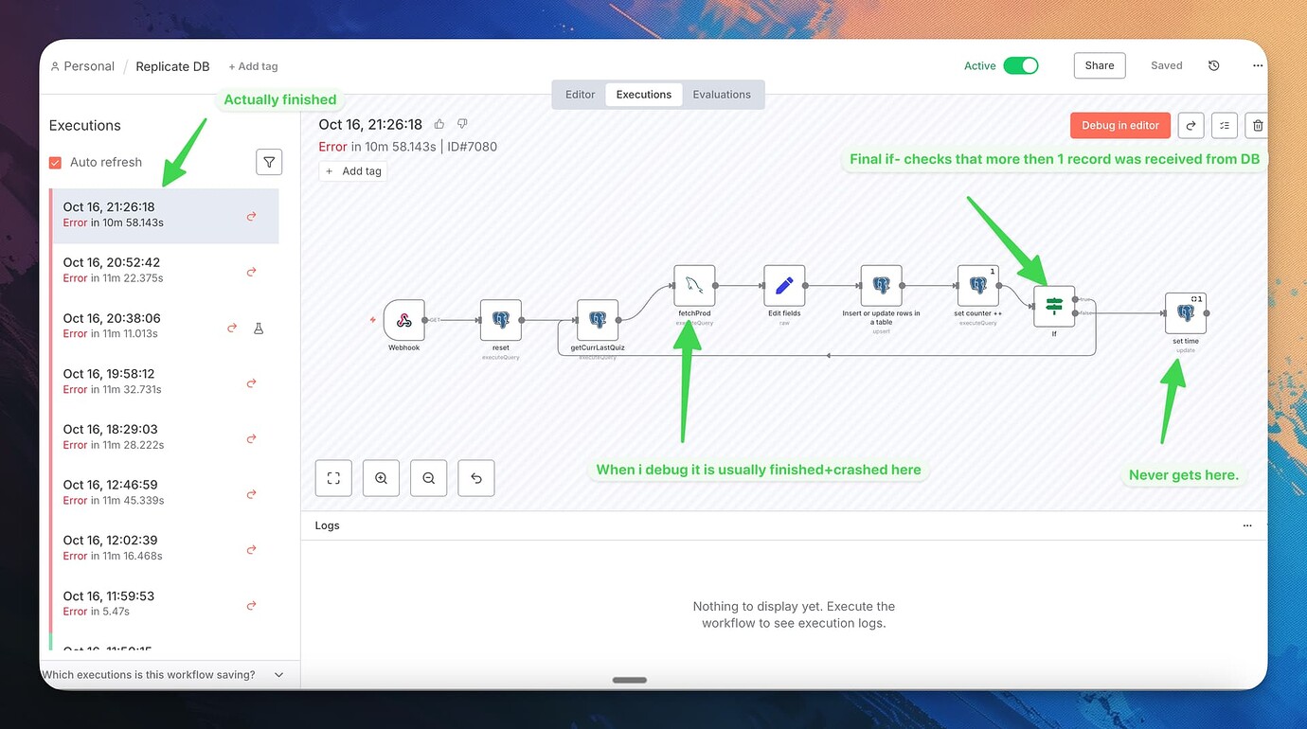The width and height of the screenshot is (1307, 729).
Task: Activate the fit-to-view canvas button
Action: coord(333,478)
